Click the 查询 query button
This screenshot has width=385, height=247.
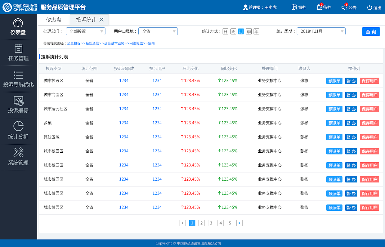click(371, 32)
